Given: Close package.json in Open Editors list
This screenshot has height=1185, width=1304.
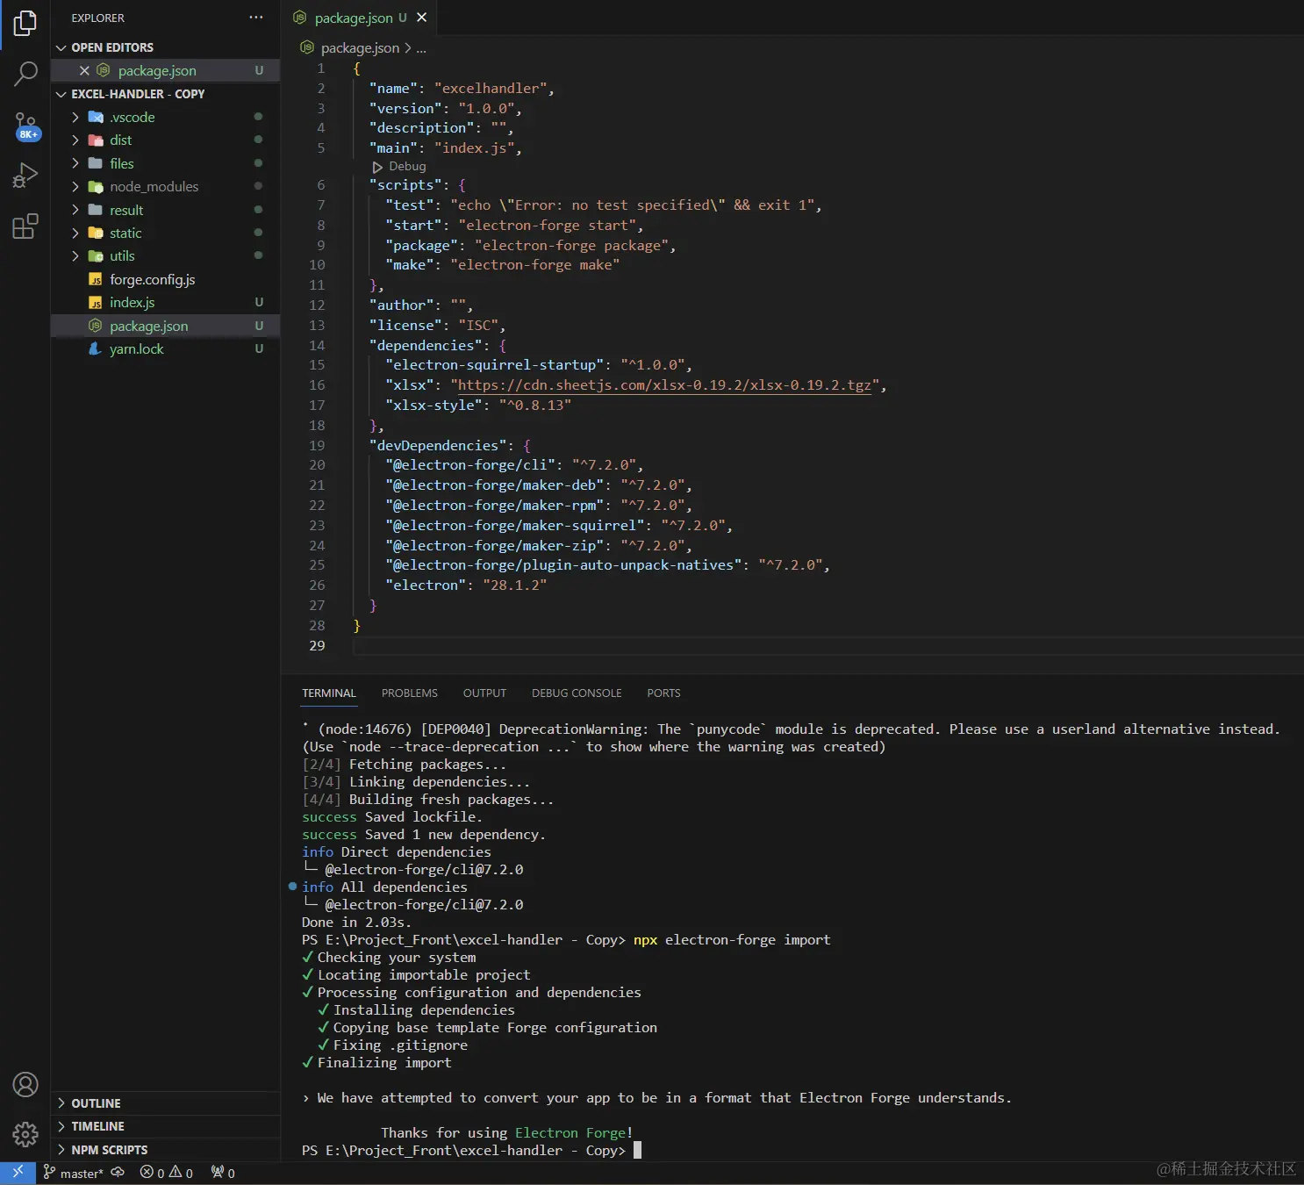Looking at the screenshot, I should point(84,70).
